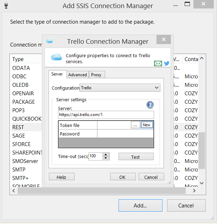Click the SSIS window title bar icon

(6, 6)
